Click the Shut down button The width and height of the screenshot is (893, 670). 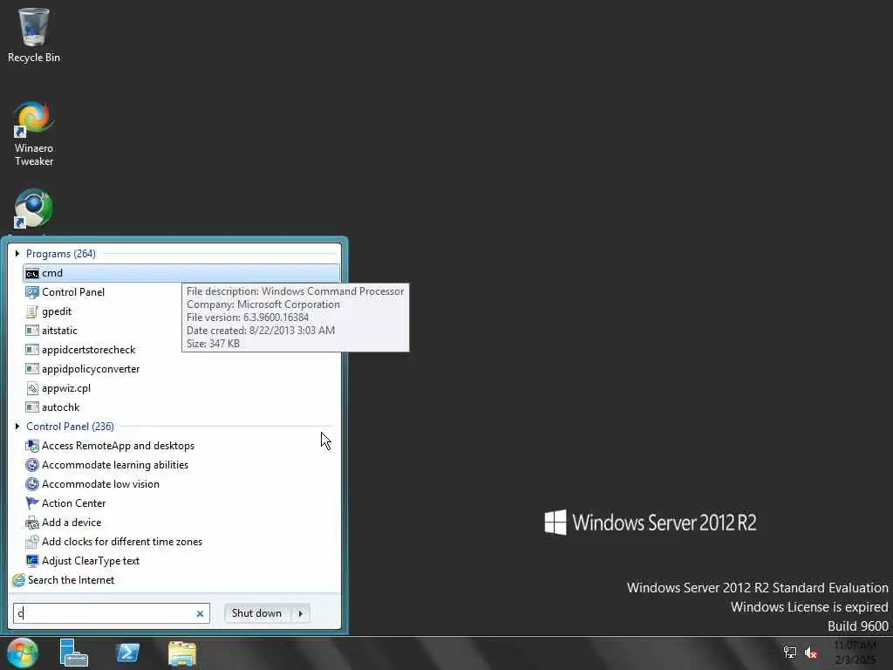click(257, 613)
